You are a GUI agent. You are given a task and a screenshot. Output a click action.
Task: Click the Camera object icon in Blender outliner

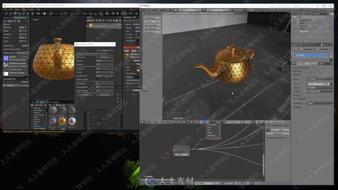(x=298, y=26)
